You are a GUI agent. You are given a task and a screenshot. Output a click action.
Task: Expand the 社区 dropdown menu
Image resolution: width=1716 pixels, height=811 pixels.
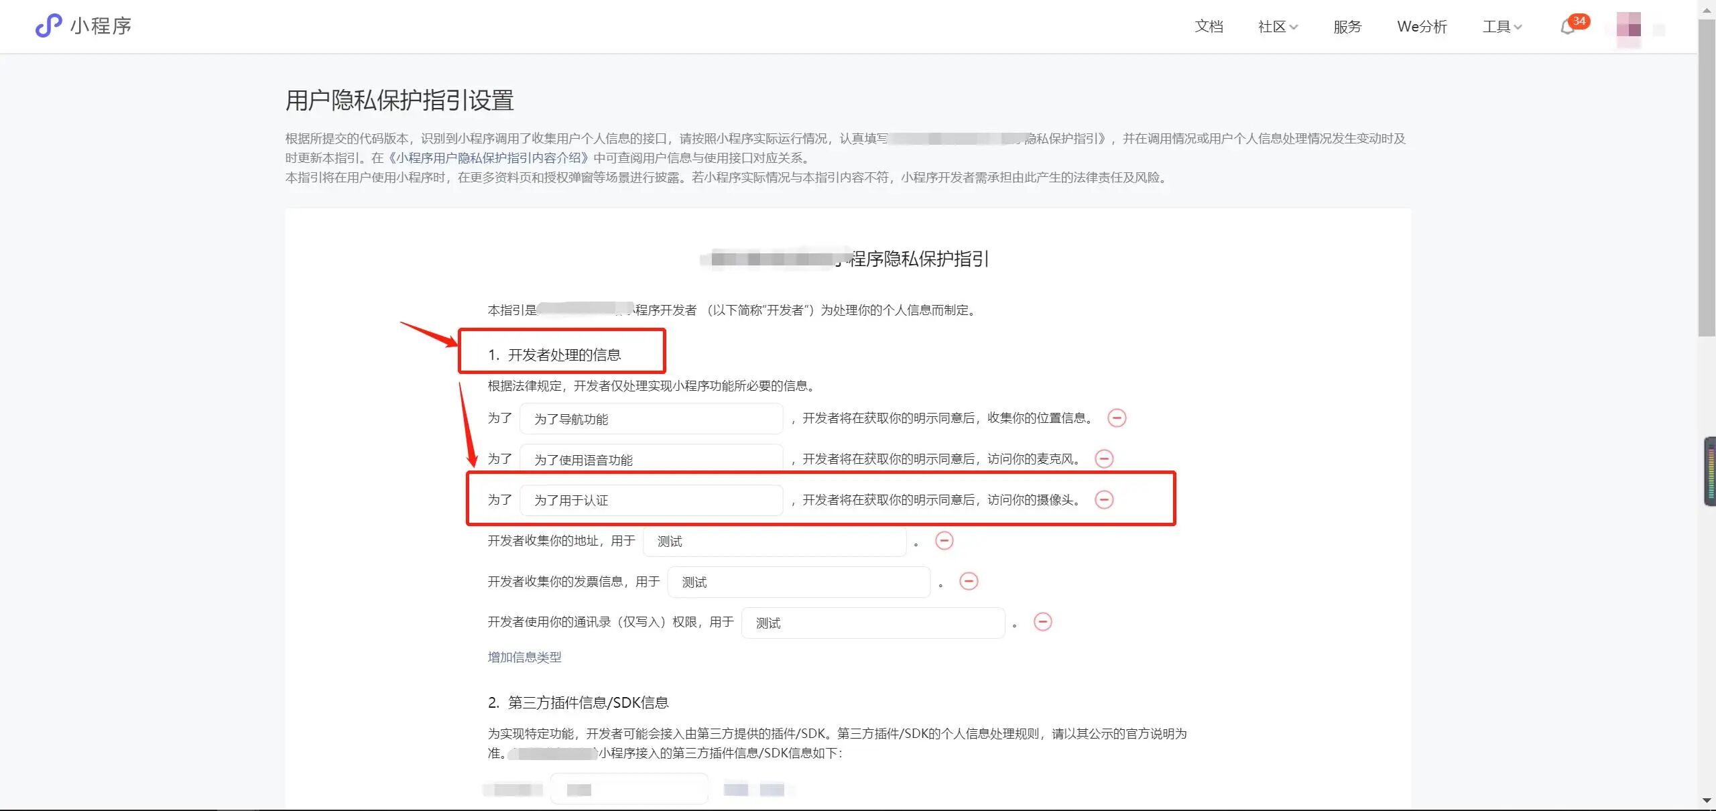click(x=1278, y=27)
